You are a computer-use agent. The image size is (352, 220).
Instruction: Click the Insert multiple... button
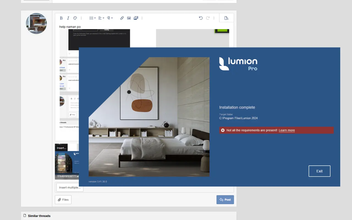tap(70, 187)
